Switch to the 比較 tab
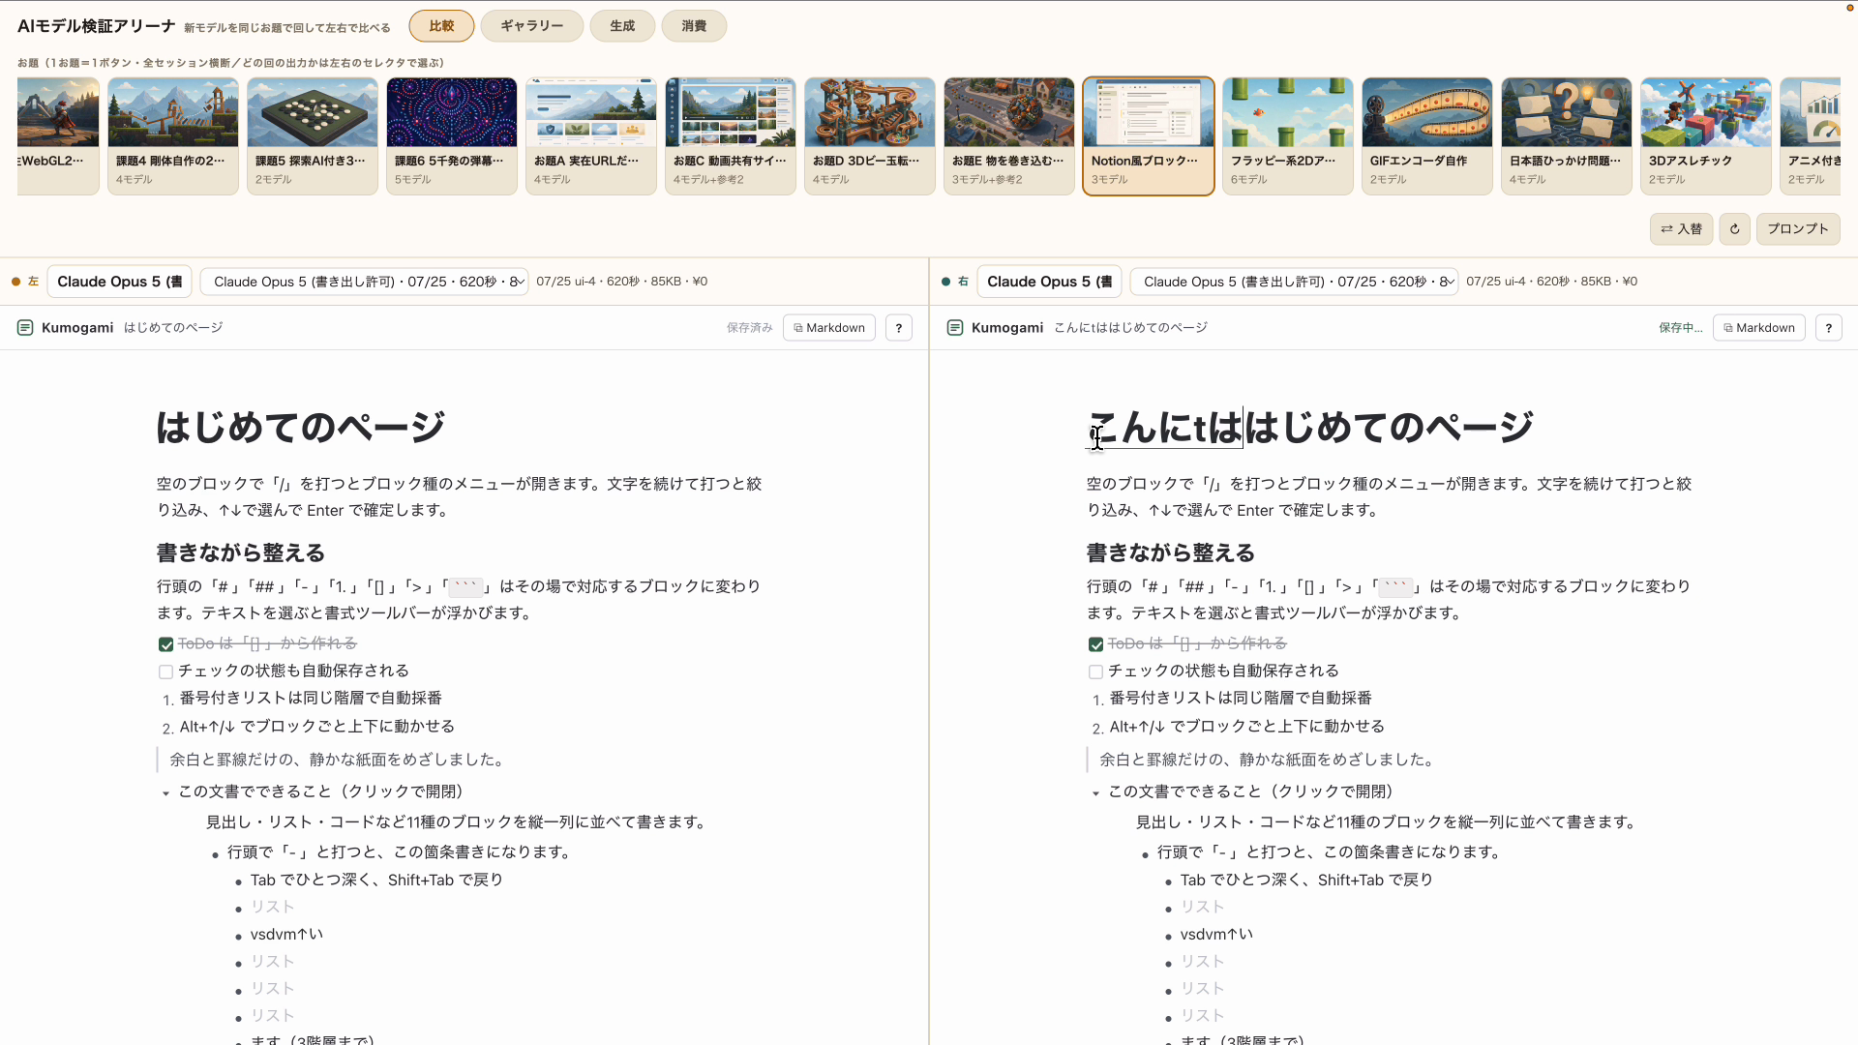Viewport: 1858px width, 1045px height. (x=441, y=26)
